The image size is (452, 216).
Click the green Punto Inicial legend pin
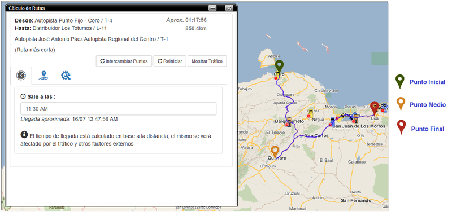click(400, 81)
